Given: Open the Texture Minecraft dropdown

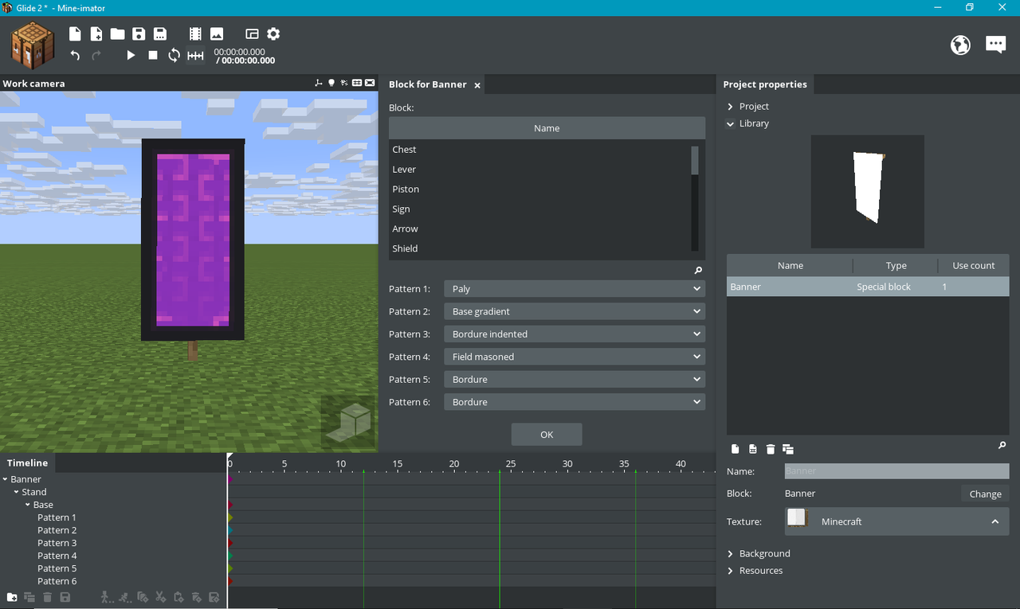Looking at the screenshot, I should coord(896,521).
